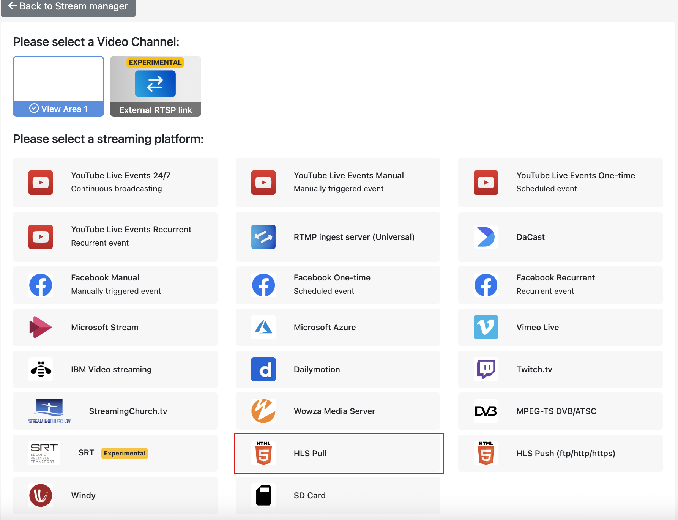Image resolution: width=678 pixels, height=520 pixels.
Task: Select the Dailymotion label
Action: point(317,370)
